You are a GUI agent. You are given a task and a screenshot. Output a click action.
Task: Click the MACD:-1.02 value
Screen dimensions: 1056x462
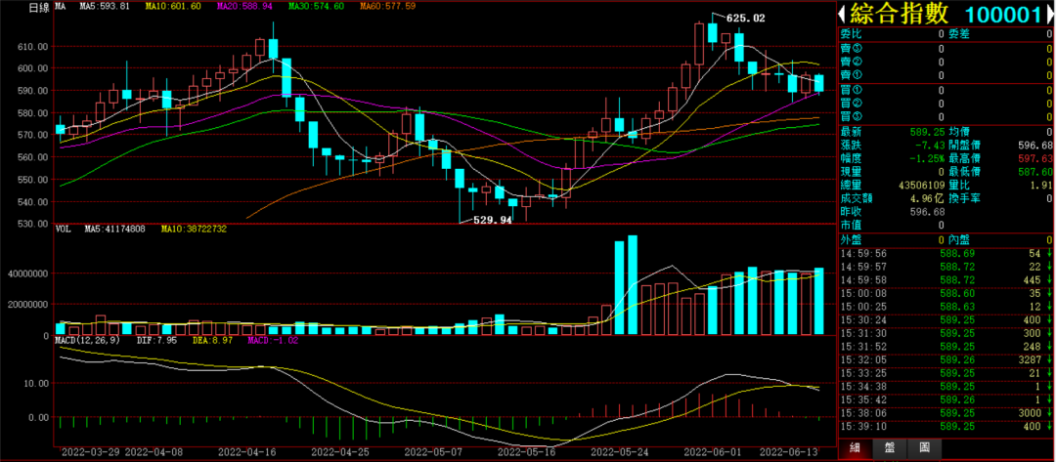click(x=273, y=340)
